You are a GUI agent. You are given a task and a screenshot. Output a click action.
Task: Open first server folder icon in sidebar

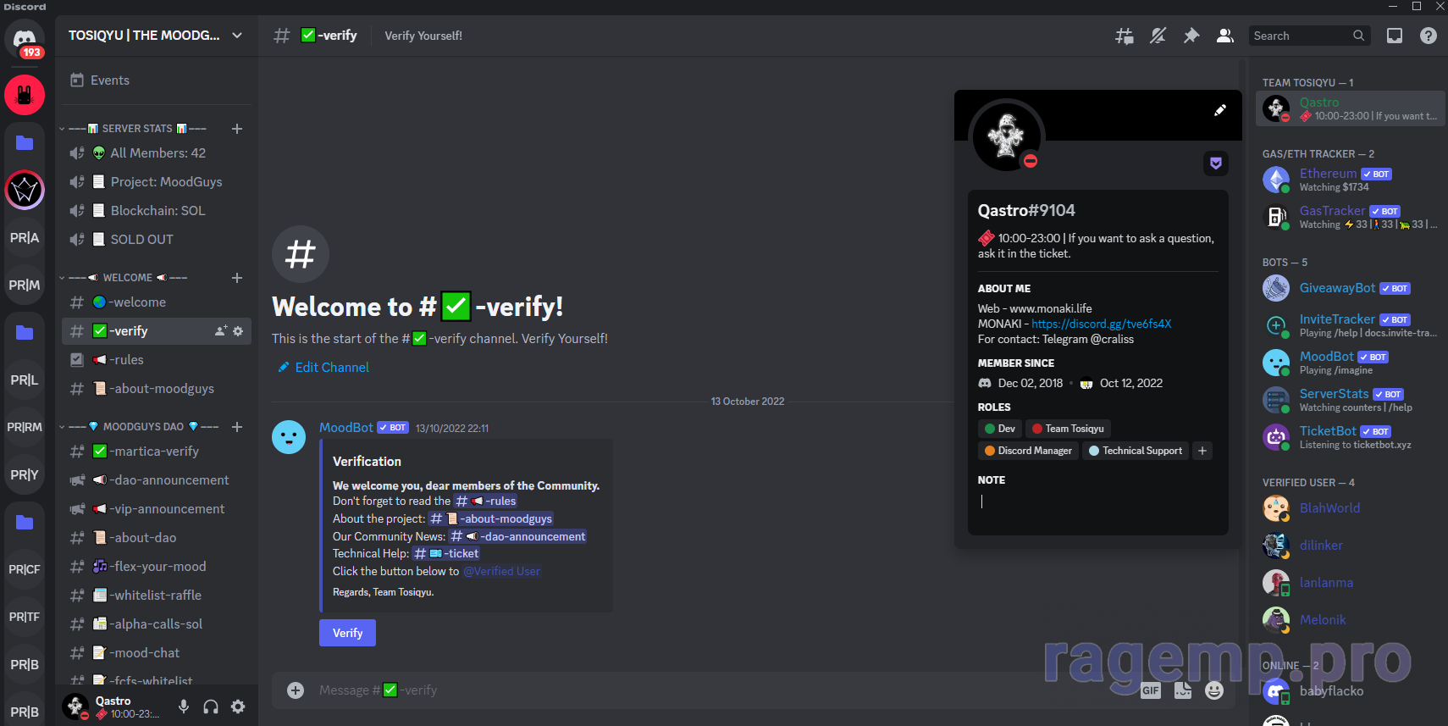point(25,142)
